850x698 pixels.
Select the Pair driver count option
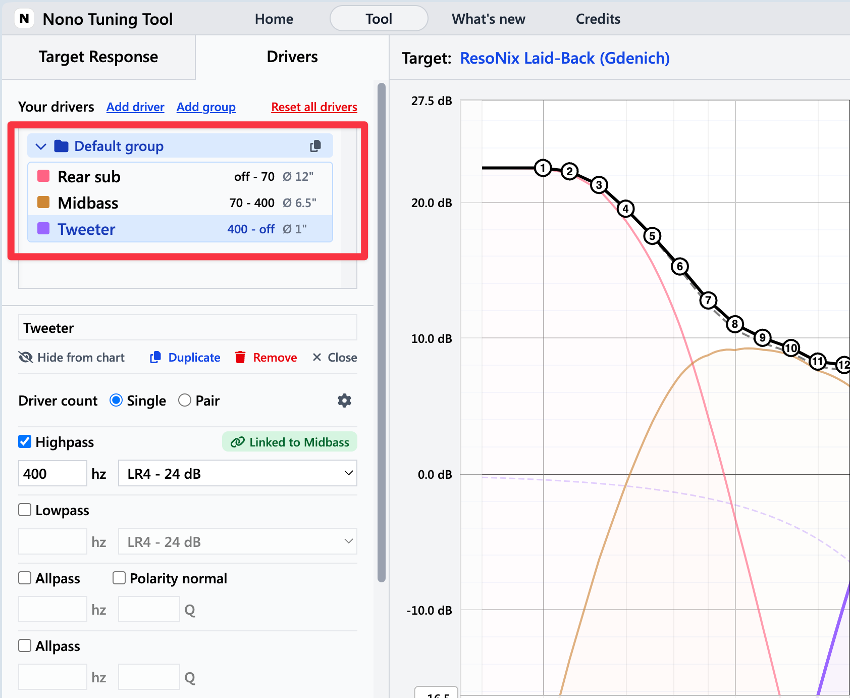click(x=185, y=401)
